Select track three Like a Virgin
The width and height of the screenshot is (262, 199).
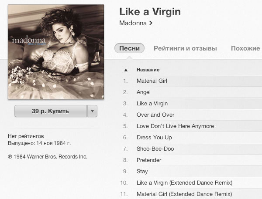(x=191, y=104)
